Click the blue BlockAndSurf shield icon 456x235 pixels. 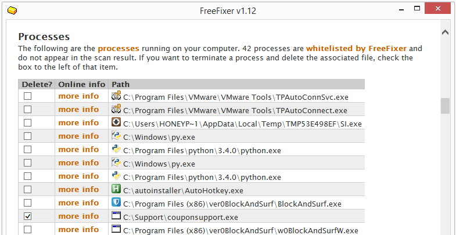pyautogui.click(x=116, y=203)
